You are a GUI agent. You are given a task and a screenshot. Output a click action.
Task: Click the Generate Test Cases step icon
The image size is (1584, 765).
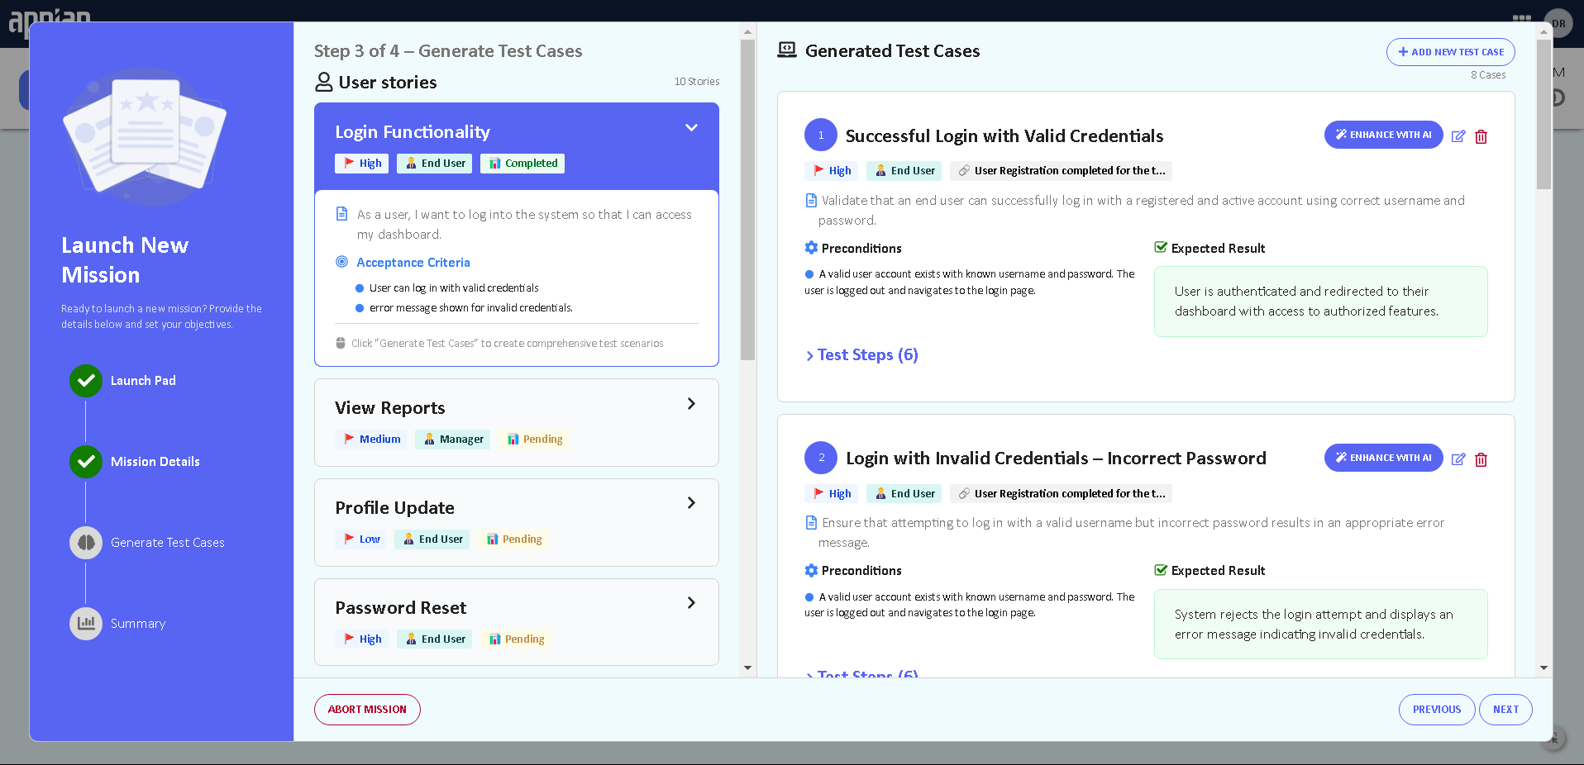[86, 543]
